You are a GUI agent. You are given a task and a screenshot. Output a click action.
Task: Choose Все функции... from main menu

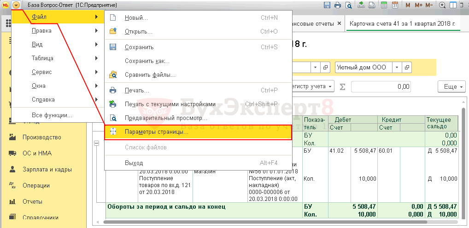(x=58, y=115)
